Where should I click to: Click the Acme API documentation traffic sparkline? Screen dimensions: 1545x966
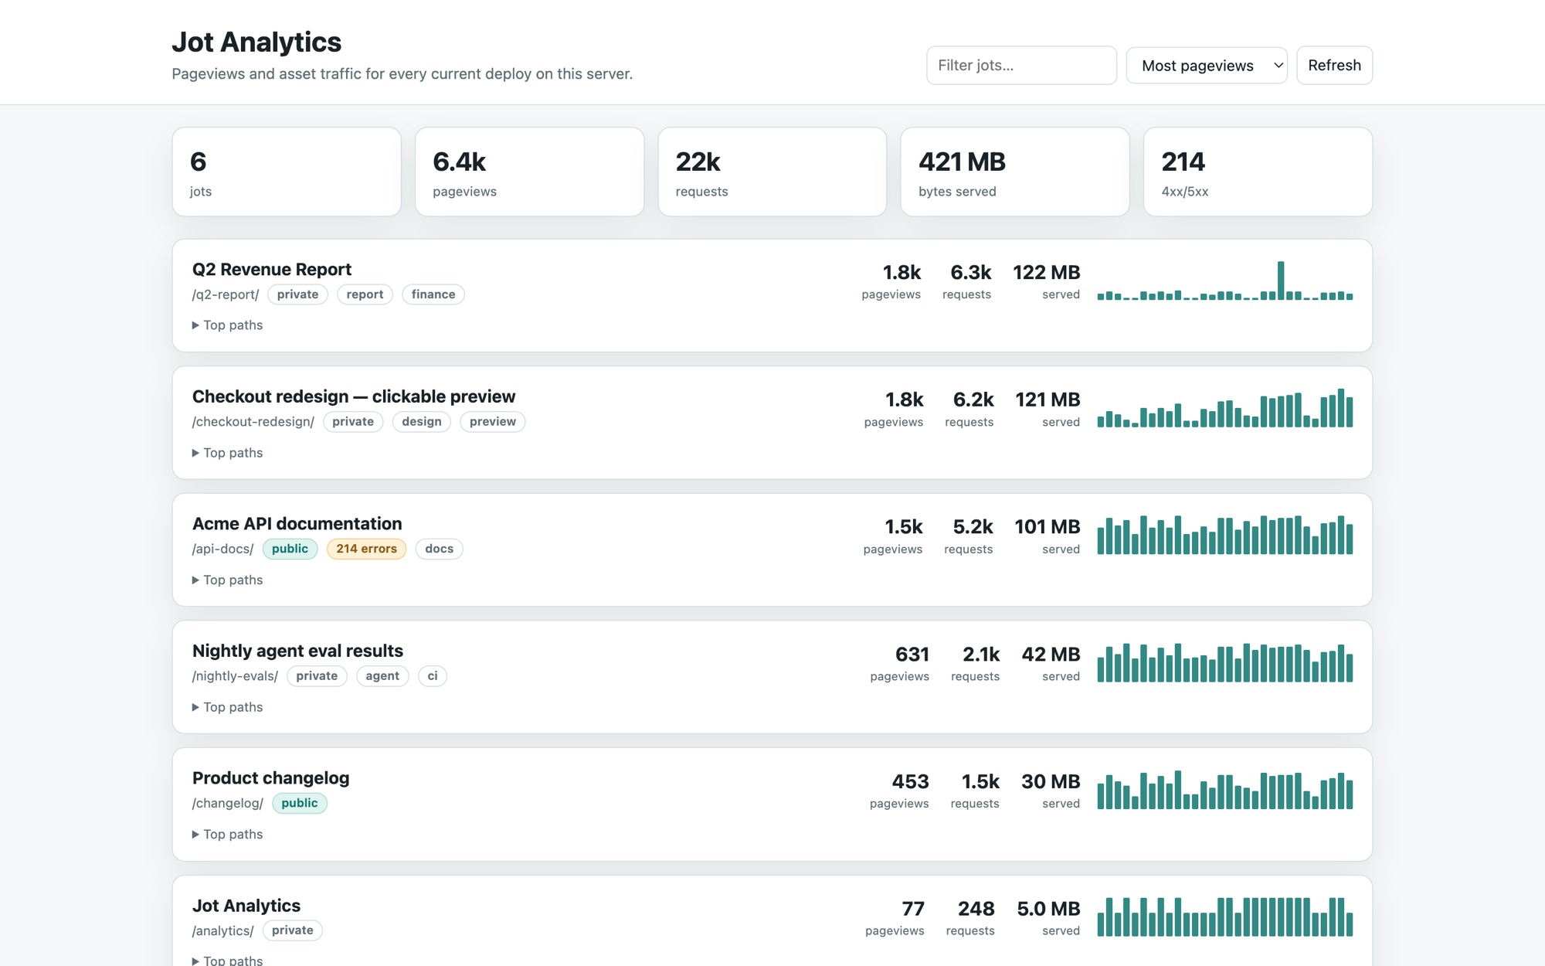(x=1225, y=536)
